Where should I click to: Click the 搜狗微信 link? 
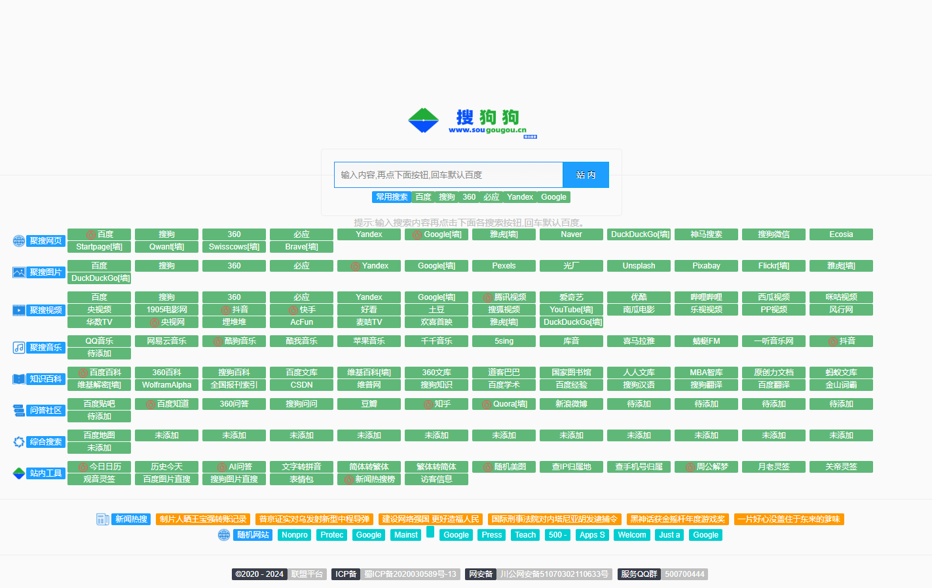coord(774,234)
